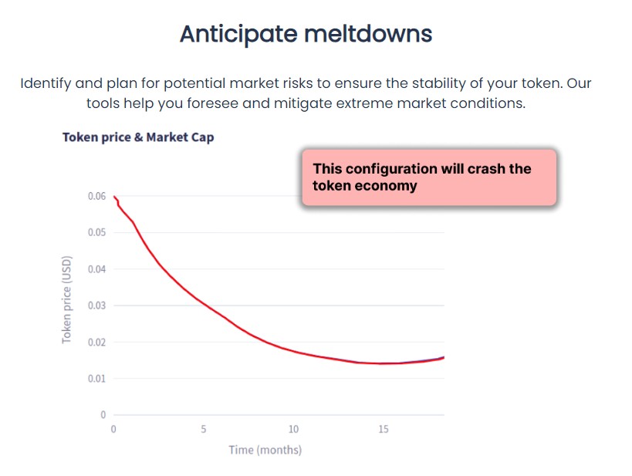
Task: Click the red token economy crash warning
Action: [428, 177]
